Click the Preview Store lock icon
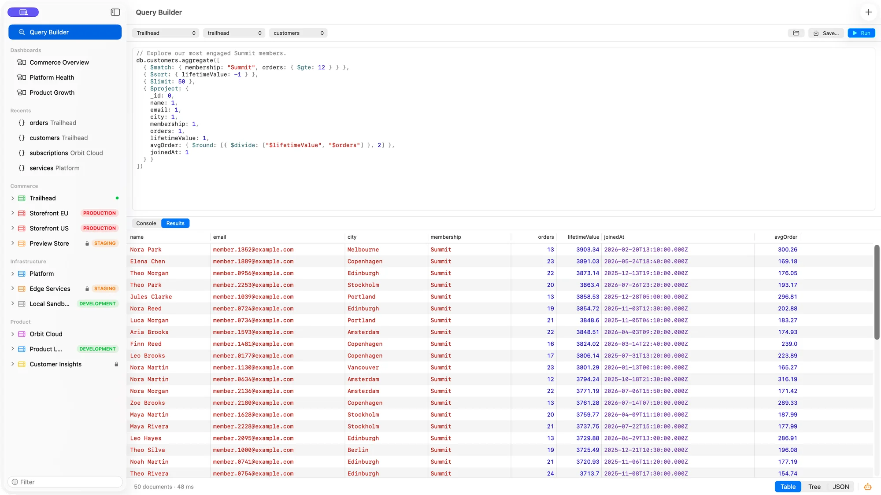The height and width of the screenshot is (495, 881). (87, 244)
